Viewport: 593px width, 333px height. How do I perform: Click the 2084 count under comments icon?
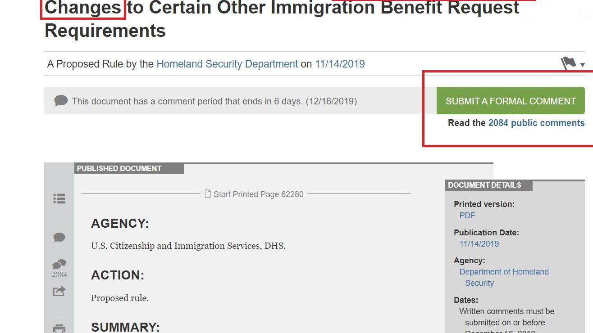(x=59, y=274)
